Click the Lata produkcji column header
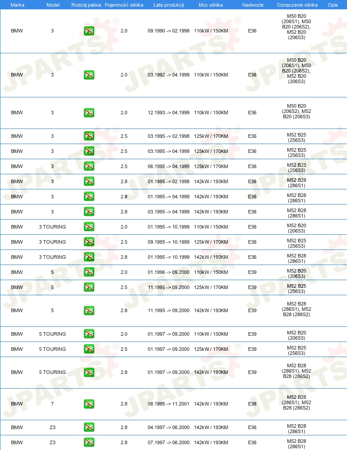Image resolution: width=347 pixels, height=450 pixels. (169, 5)
